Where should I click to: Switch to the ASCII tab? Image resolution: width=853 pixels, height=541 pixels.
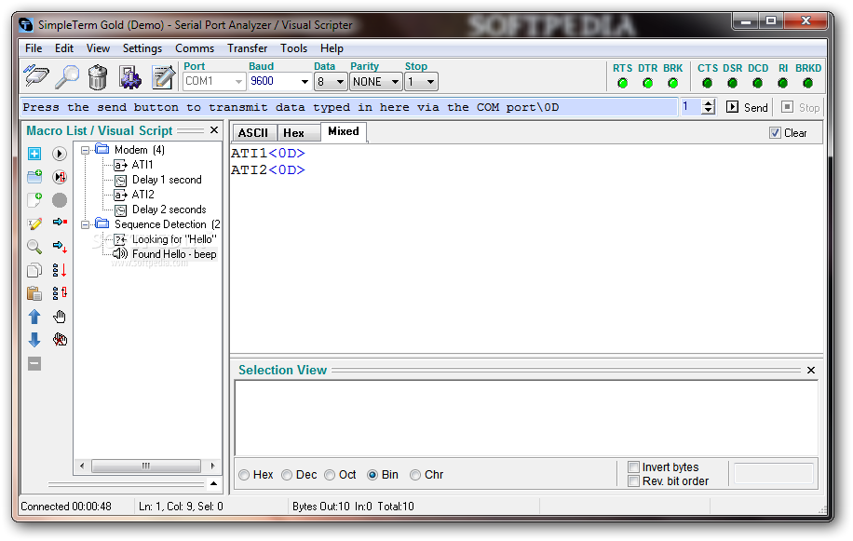click(253, 132)
